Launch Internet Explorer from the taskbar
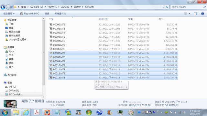Viewport: 207px width, 116px height. coord(26,112)
